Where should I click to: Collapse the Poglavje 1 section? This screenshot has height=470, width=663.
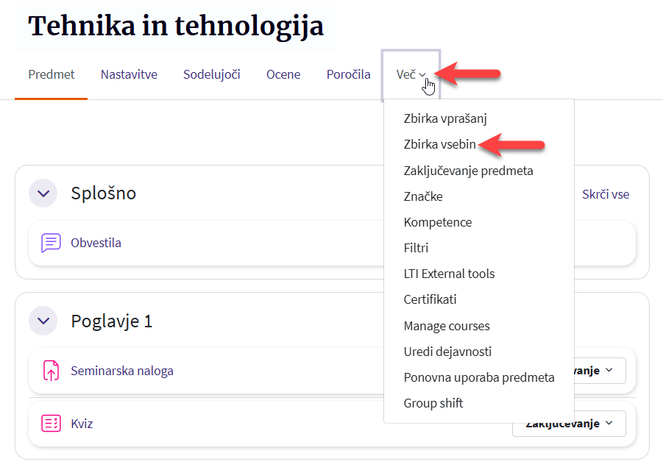(43, 321)
